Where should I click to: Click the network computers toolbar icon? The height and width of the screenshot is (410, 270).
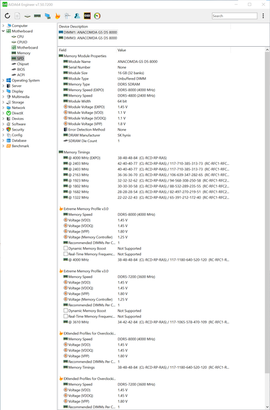point(47,16)
